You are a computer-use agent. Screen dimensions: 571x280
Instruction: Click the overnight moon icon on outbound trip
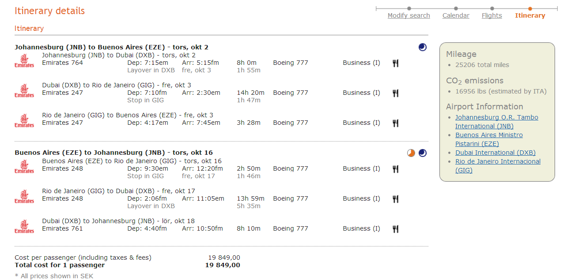423,47
